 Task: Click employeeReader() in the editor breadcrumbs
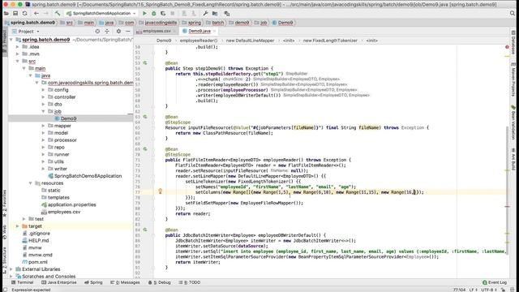pos(199,41)
